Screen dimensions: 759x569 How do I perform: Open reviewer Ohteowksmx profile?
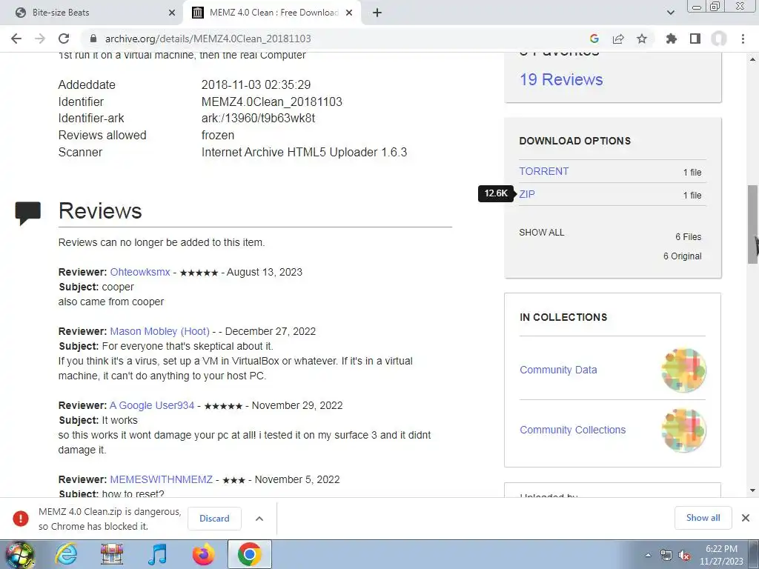[140, 272]
